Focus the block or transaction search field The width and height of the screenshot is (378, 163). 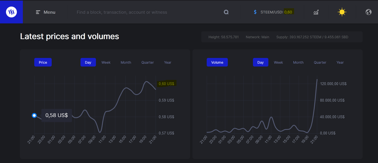(x=143, y=12)
